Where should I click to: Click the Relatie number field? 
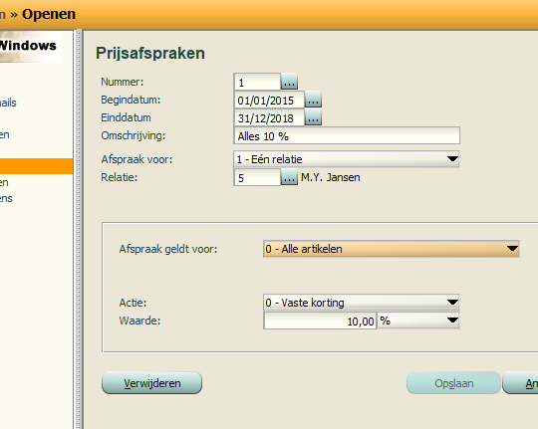(x=257, y=177)
